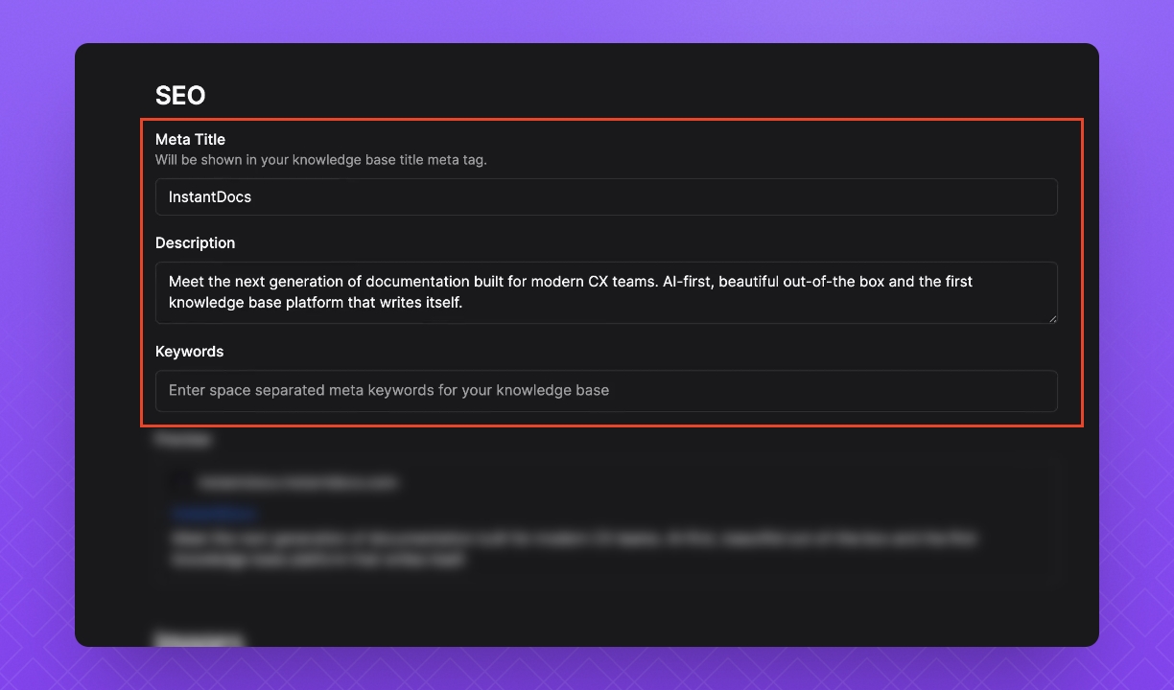Click the word "Meet" in Description

coord(186,282)
